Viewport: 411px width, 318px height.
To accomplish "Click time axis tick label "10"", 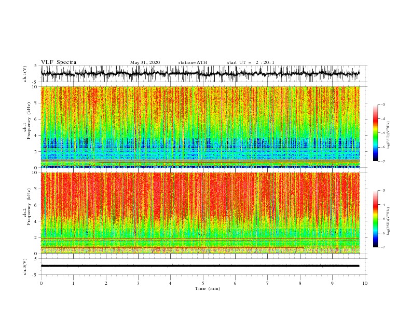I will (365, 283).
